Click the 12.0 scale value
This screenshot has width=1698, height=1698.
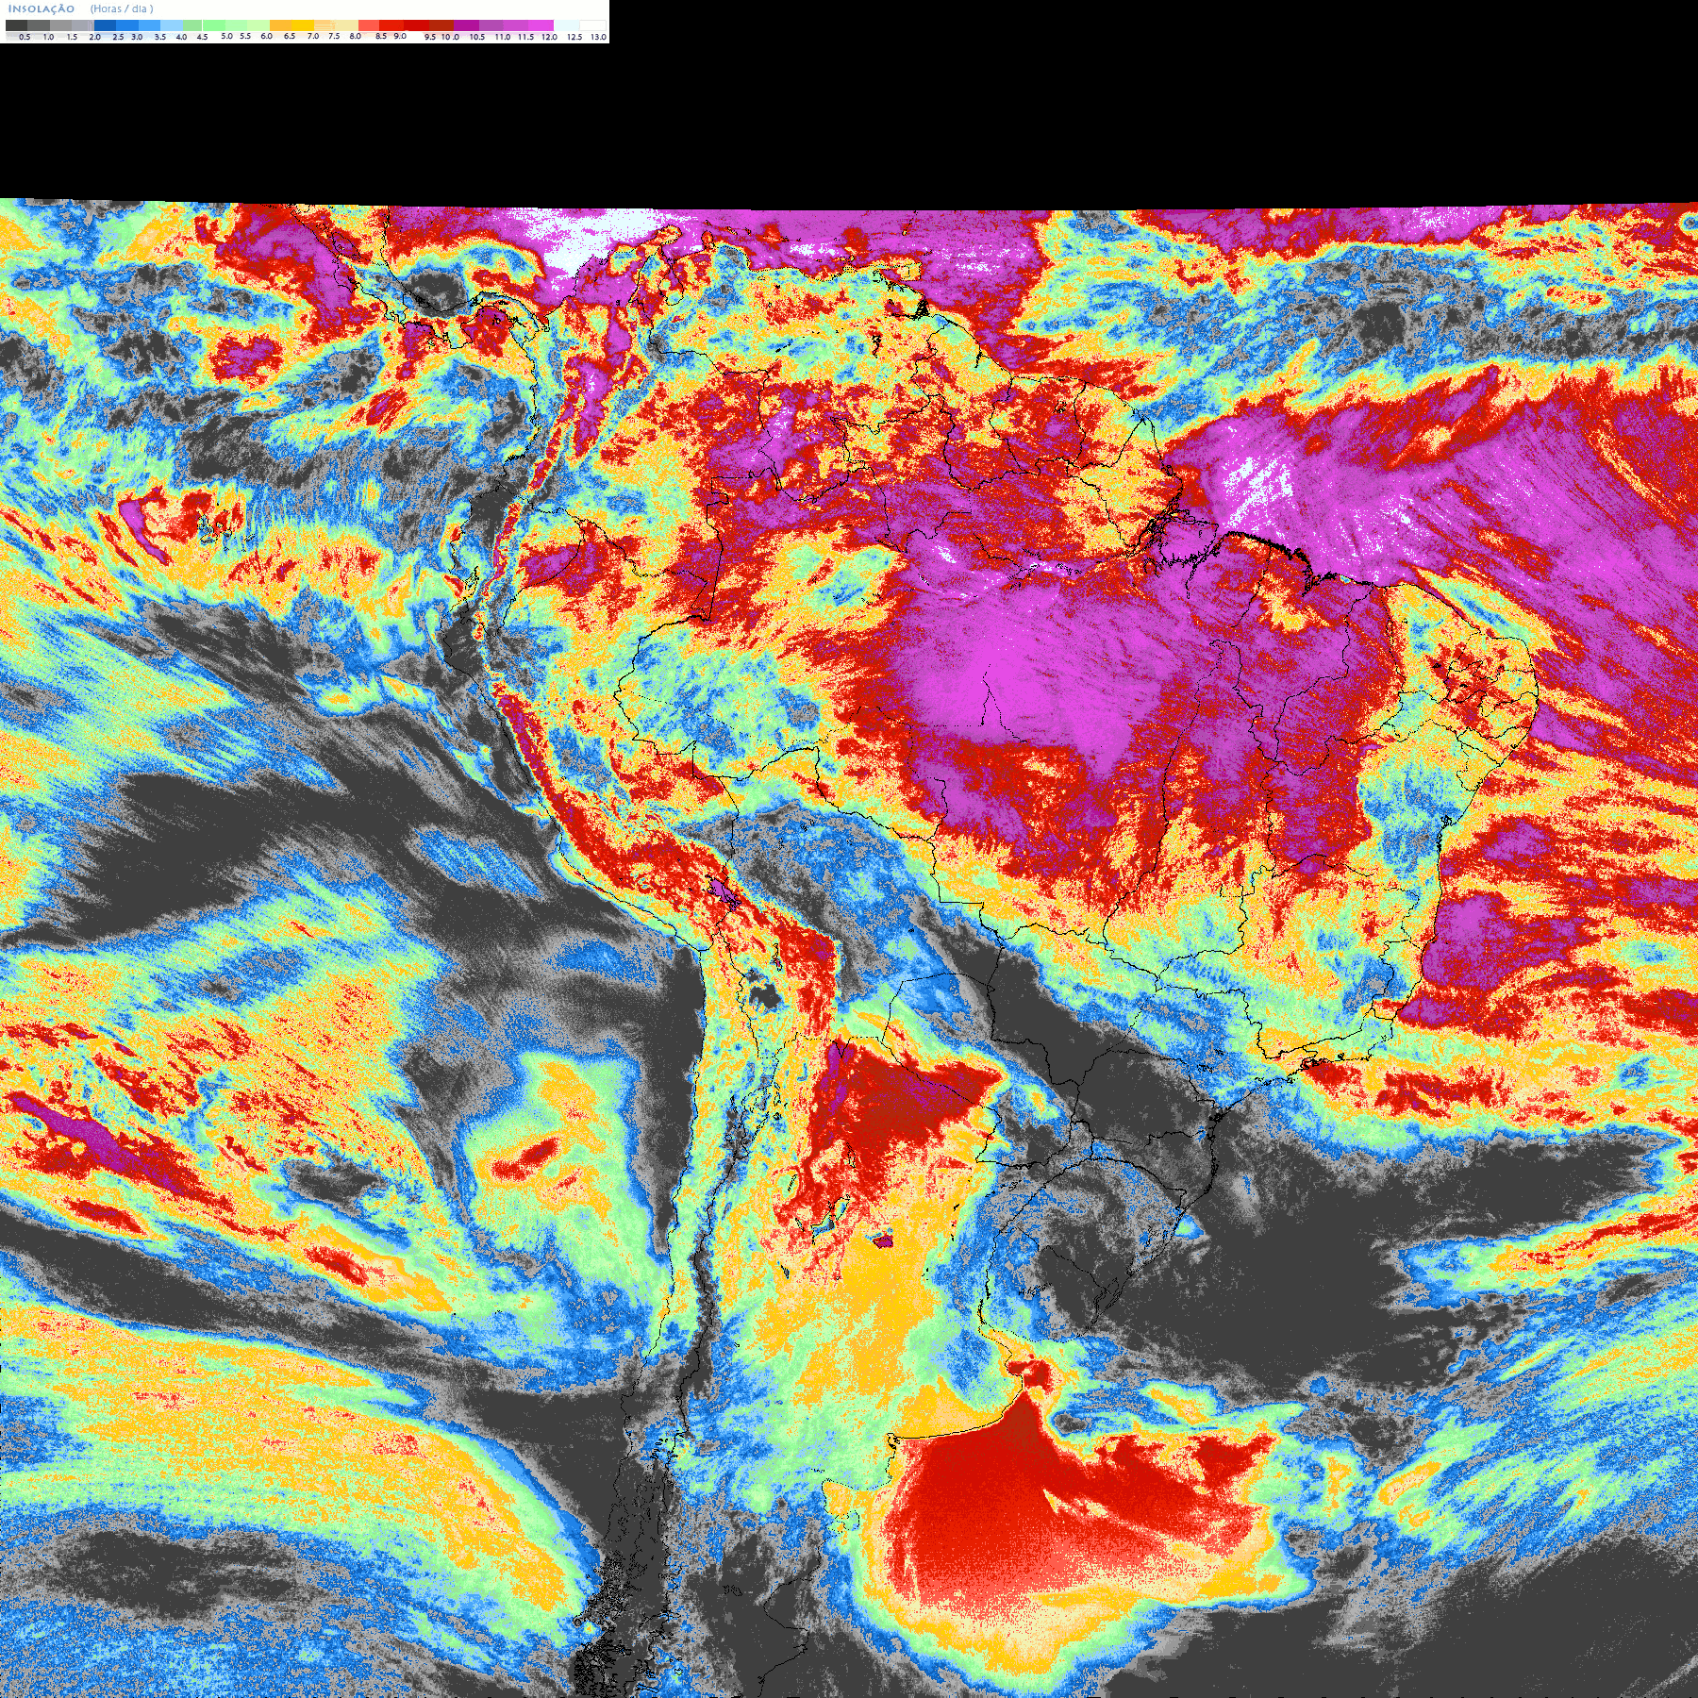click(549, 37)
